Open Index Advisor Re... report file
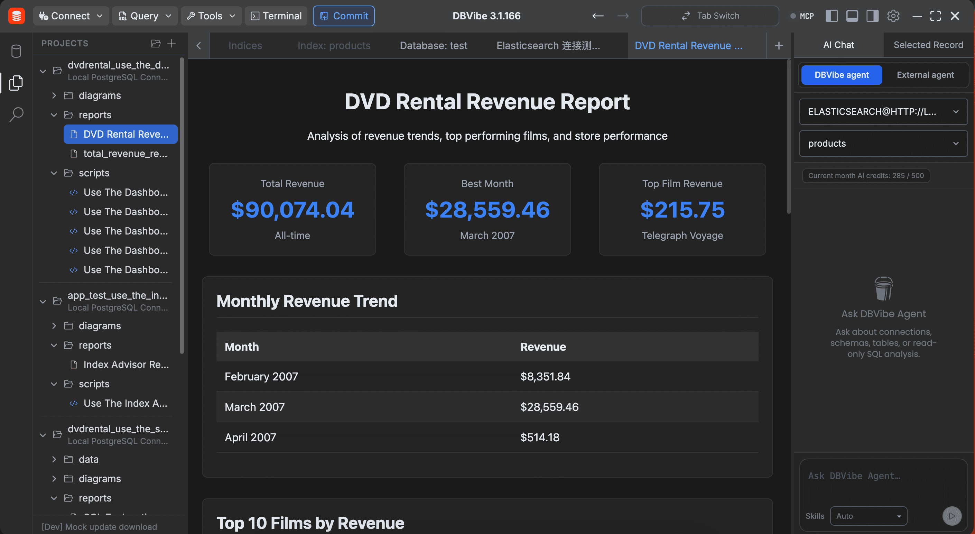The height and width of the screenshot is (534, 975). click(x=120, y=364)
